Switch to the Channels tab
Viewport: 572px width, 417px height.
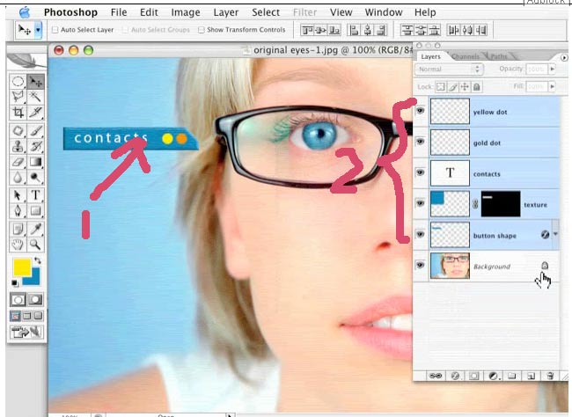[465, 56]
